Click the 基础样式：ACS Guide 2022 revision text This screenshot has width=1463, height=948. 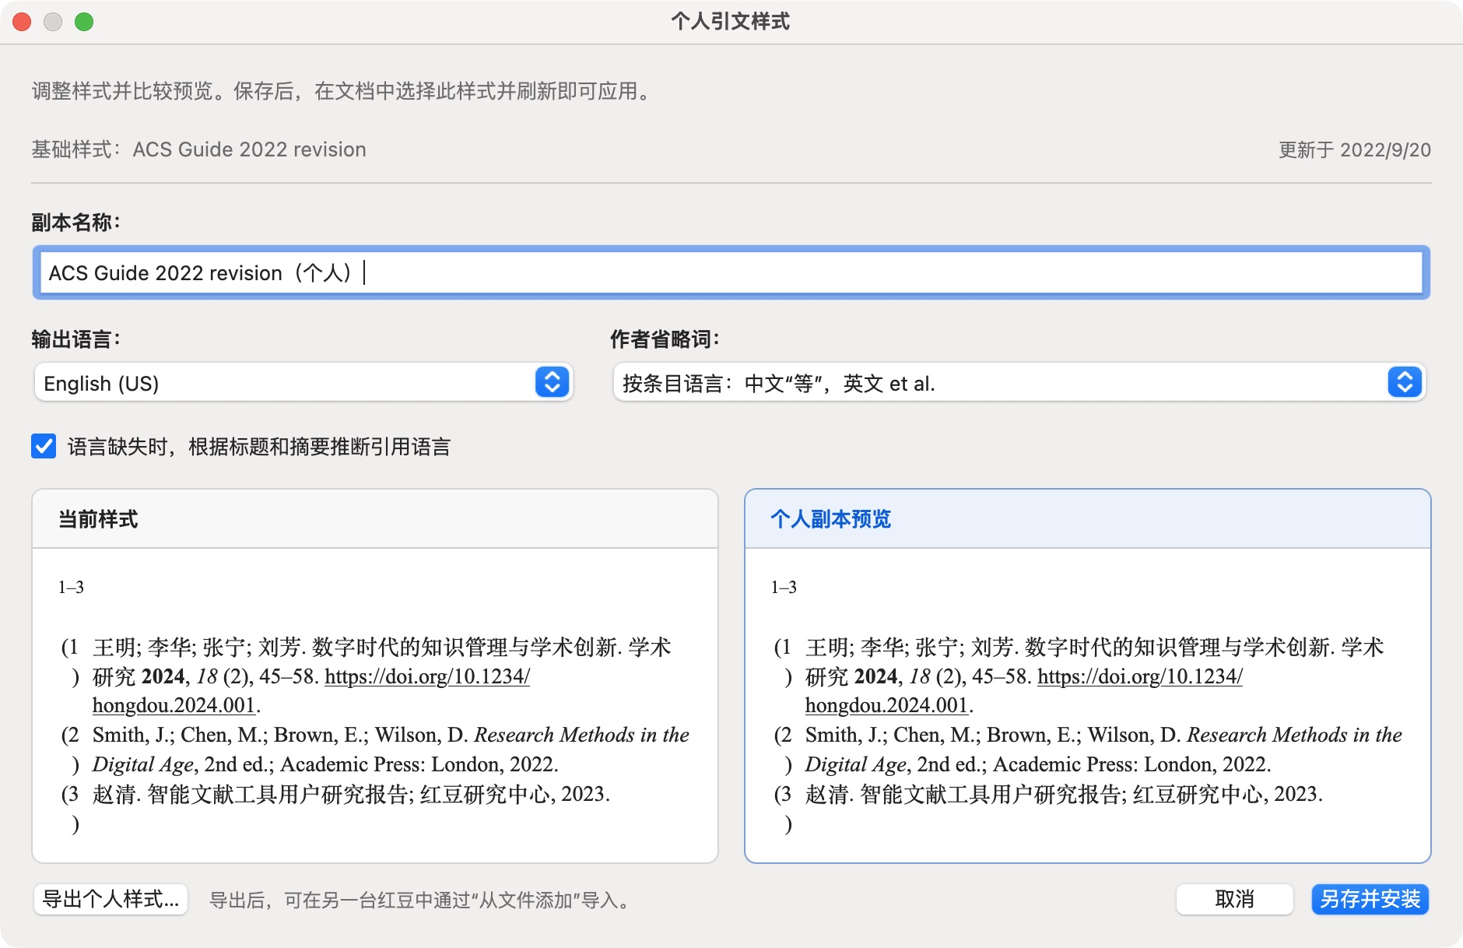tap(199, 149)
